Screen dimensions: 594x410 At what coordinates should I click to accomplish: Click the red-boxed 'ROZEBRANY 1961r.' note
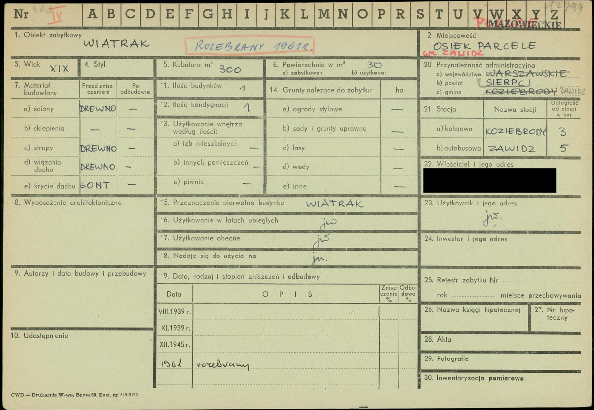point(250,46)
